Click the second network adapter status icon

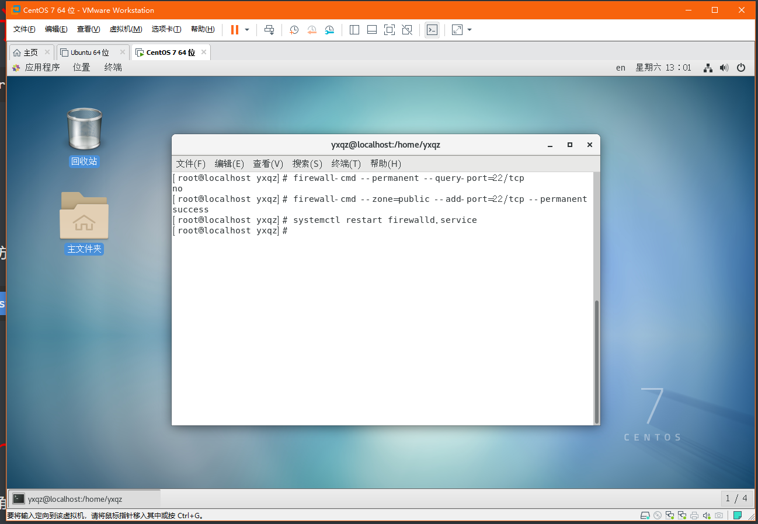(x=682, y=516)
